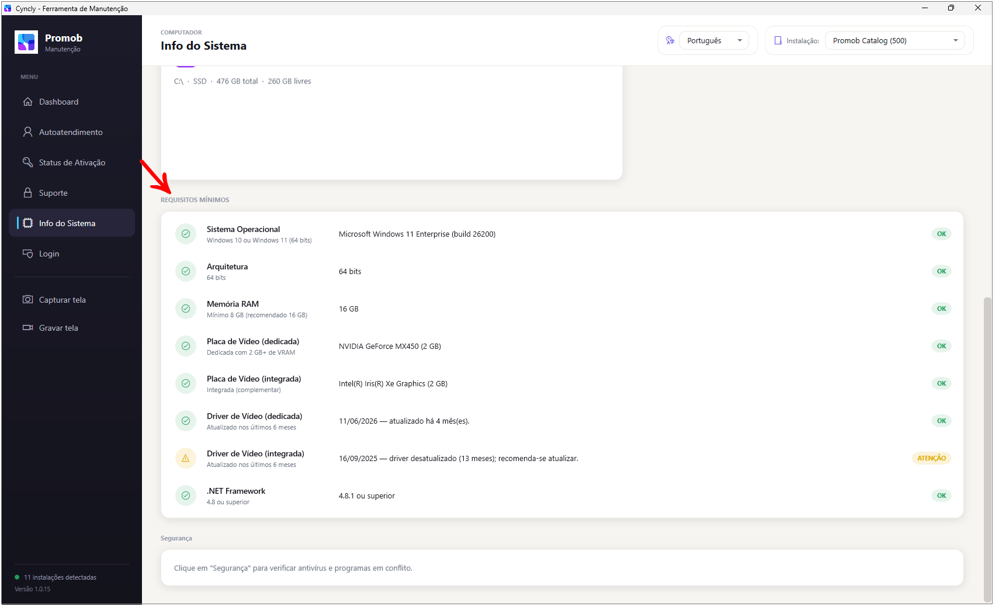Click the Promob Catalog dropdown arrow
Image resolution: width=999 pixels, height=610 pixels.
(x=956, y=41)
